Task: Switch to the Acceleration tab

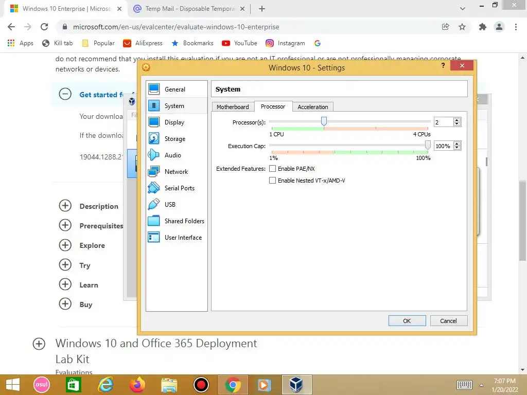Action: (312, 107)
